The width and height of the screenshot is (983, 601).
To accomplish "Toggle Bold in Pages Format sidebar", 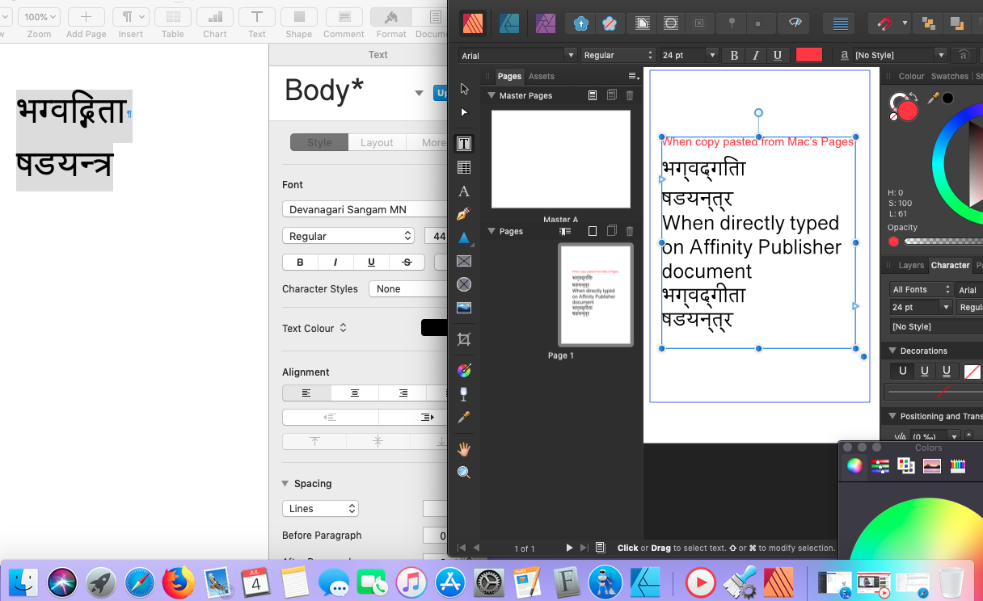I will coord(300,262).
